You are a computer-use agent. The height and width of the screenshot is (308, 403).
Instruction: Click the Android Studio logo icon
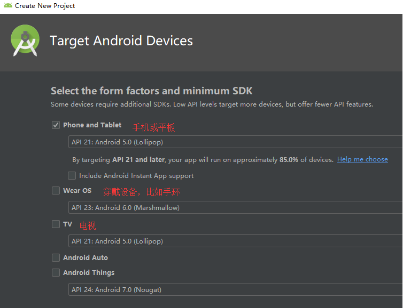pyautogui.click(x=25, y=40)
